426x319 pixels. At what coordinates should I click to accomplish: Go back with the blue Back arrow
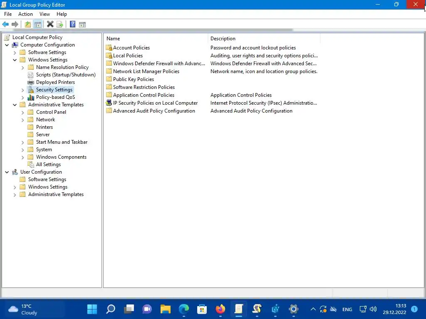pyautogui.click(x=5, y=25)
